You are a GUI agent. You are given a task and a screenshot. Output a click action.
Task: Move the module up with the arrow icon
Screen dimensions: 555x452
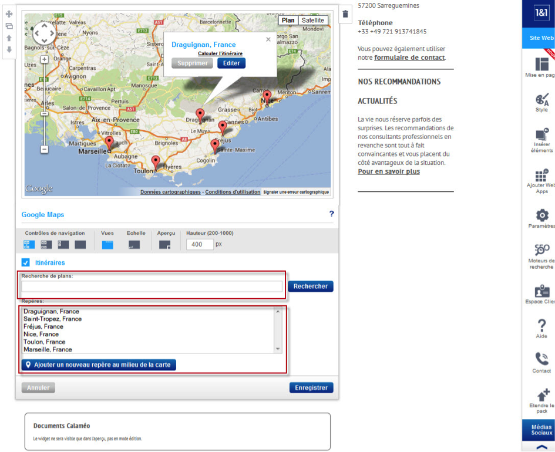(9, 38)
